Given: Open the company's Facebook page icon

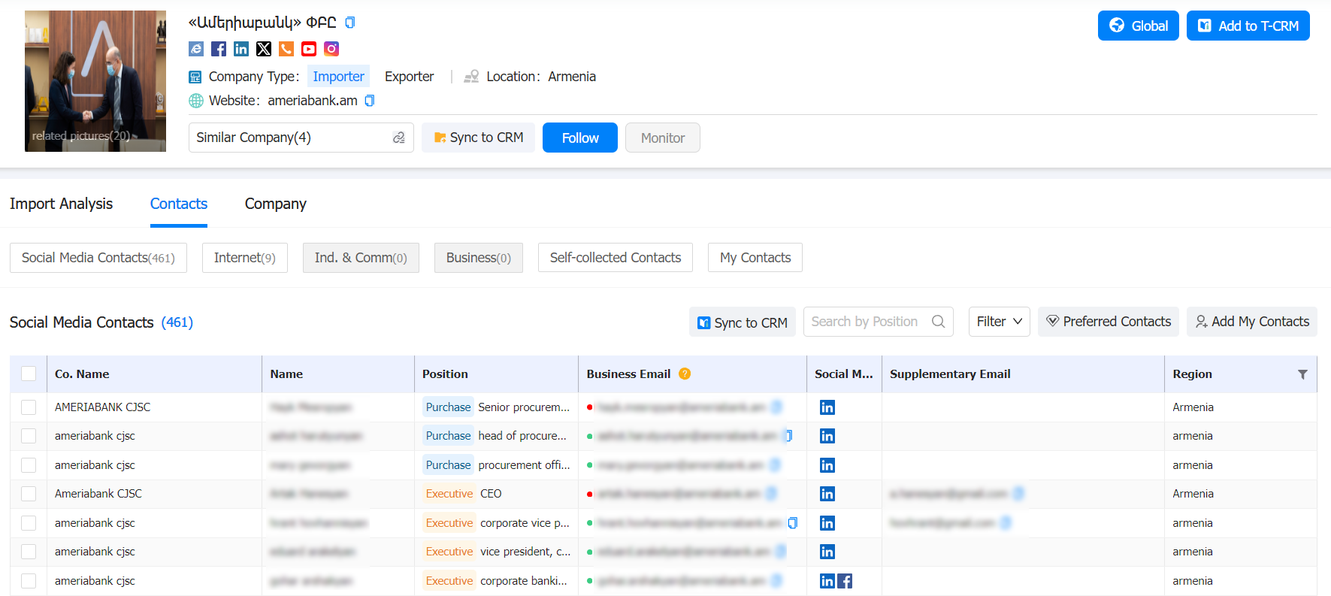Looking at the screenshot, I should pyautogui.click(x=219, y=49).
